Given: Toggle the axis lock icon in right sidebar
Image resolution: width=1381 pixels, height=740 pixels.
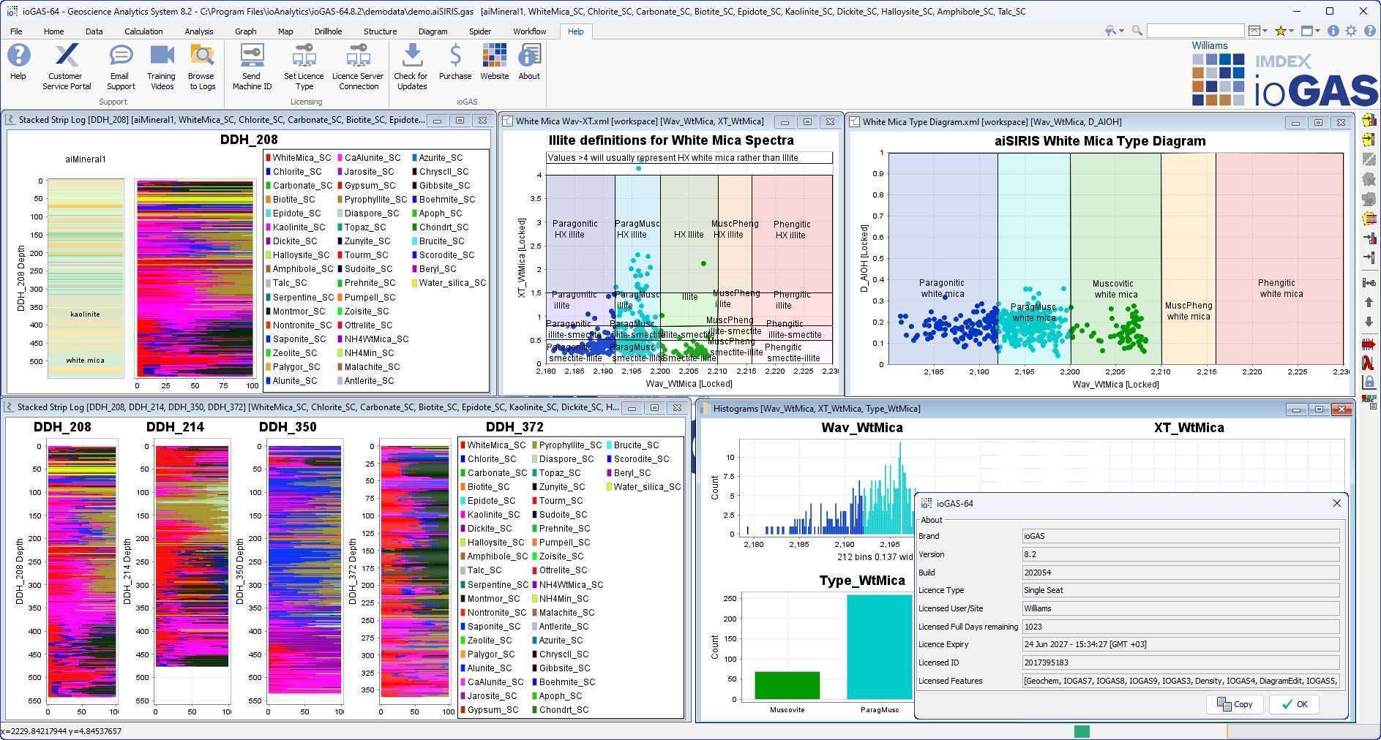Looking at the screenshot, I should pyautogui.click(x=1369, y=382).
